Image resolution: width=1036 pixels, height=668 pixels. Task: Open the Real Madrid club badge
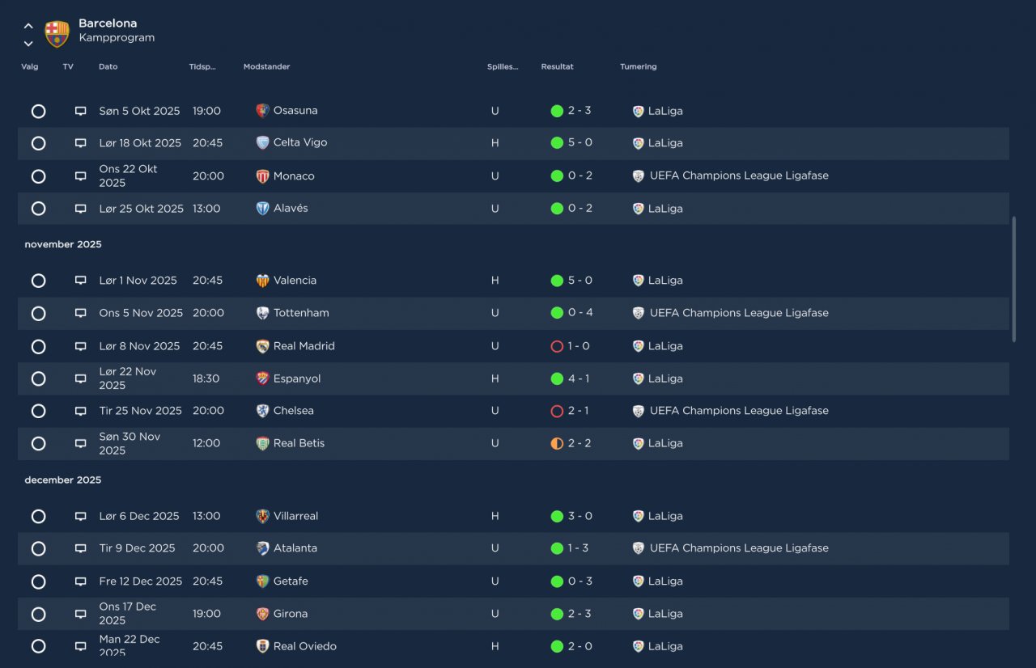262,346
